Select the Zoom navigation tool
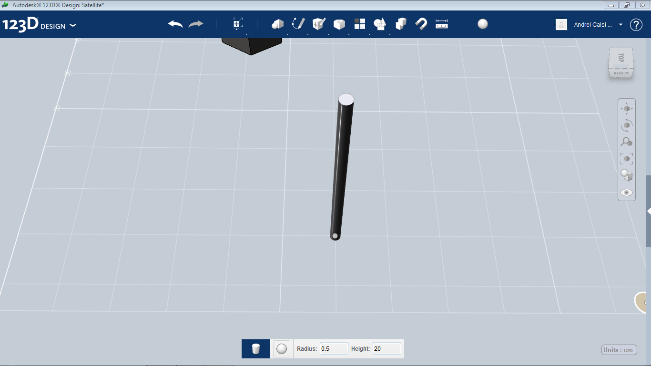Viewport: 651px width, 366px height. 627,142
